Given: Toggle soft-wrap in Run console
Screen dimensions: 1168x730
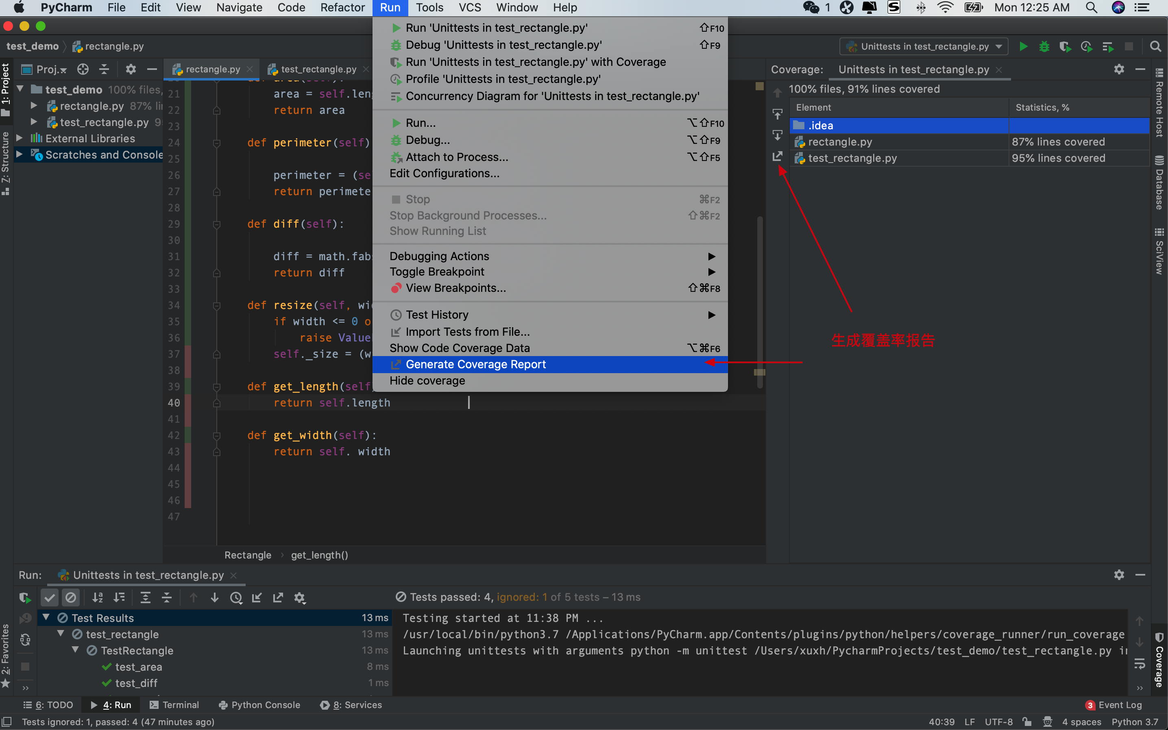Looking at the screenshot, I should point(1139,664).
